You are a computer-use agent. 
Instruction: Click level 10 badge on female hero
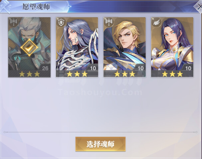click(188, 68)
